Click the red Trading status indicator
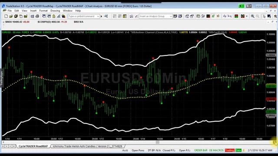 pos(230,150)
